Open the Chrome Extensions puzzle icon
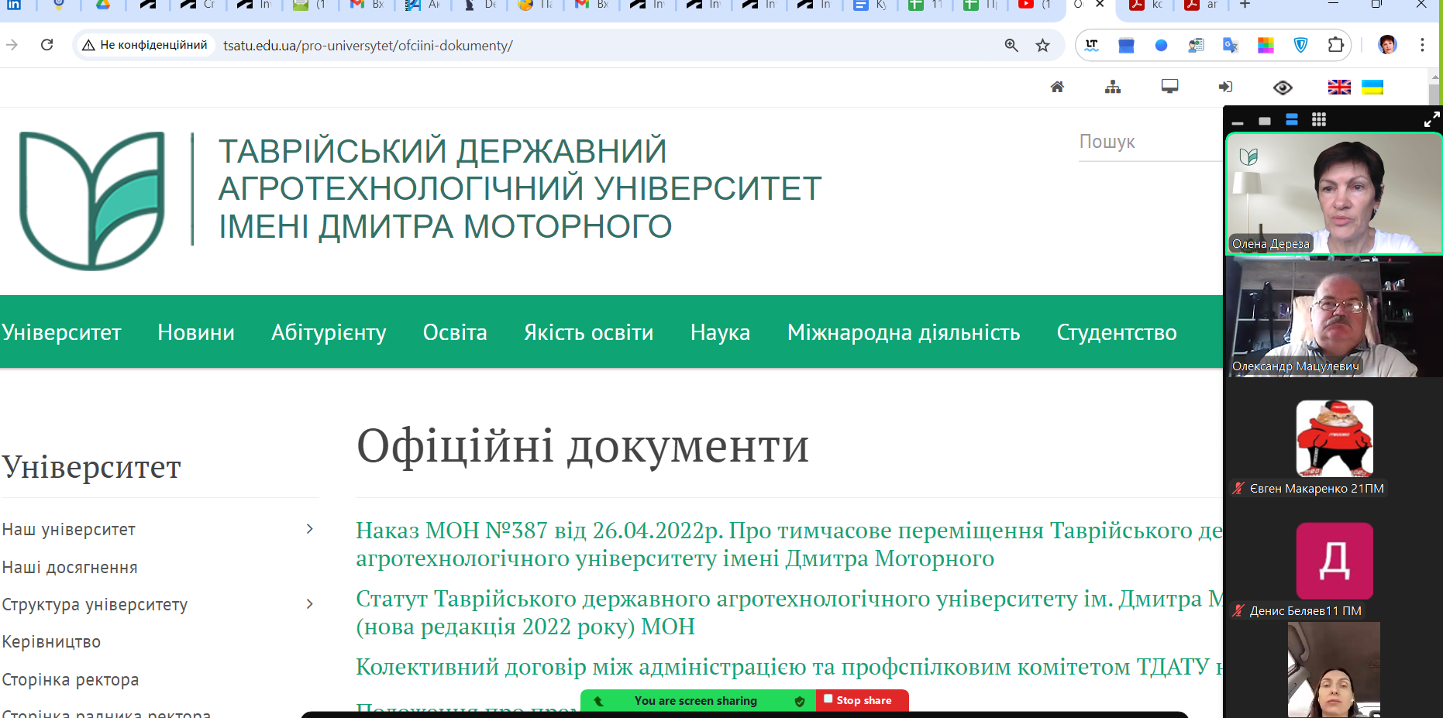 click(1335, 46)
